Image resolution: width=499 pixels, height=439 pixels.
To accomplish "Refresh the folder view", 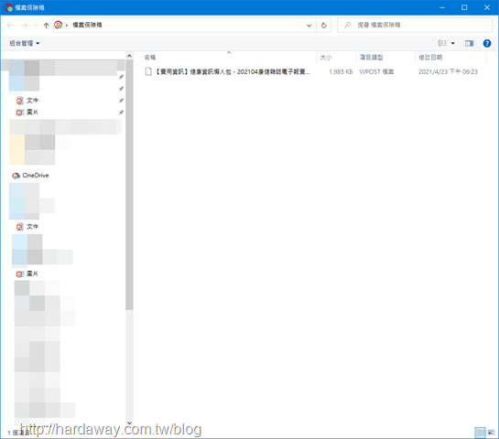I will click(323, 25).
